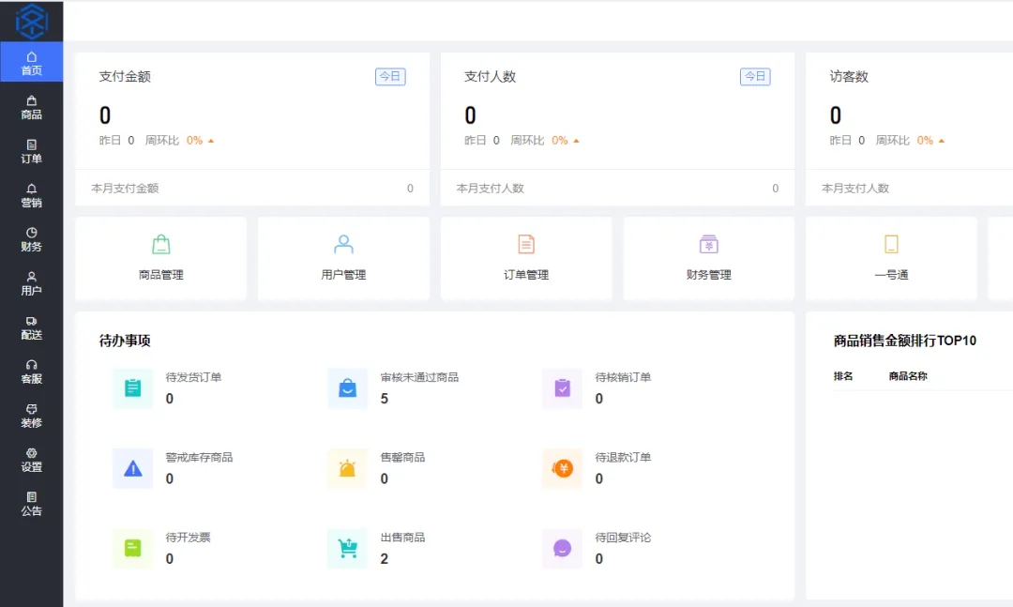This screenshot has width=1013, height=607.
Task: Open the 订单管理 document icon
Action: pyautogui.click(x=526, y=245)
